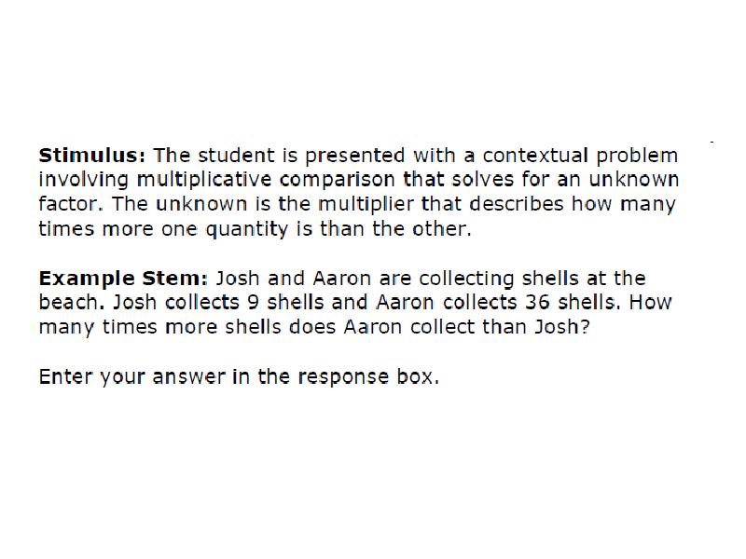Click the word "quantity" in the stimulus
Image resolution: width=746 pixels, height=559 pixels.
(246, 229)
